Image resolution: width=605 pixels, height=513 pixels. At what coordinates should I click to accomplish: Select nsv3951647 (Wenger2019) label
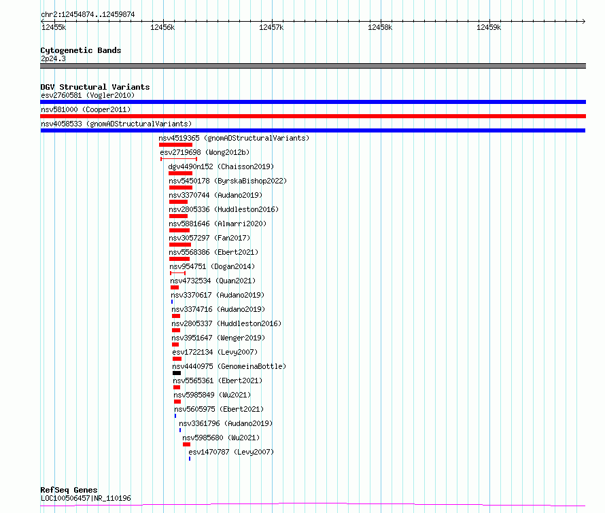click(x=218, y=338)
